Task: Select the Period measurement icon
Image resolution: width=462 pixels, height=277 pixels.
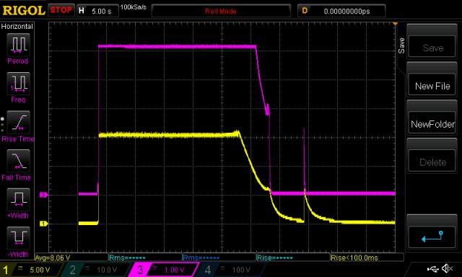Action: pyautogui.click(x=18, y=45)
